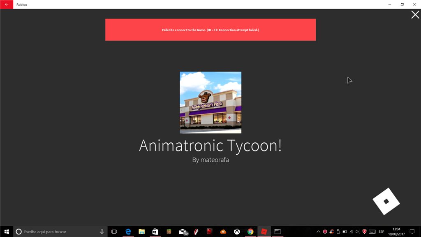Viewport: 421px width, 237px height.
Task: Open the orange cloud app in taskbar
Action: [223, 232]
